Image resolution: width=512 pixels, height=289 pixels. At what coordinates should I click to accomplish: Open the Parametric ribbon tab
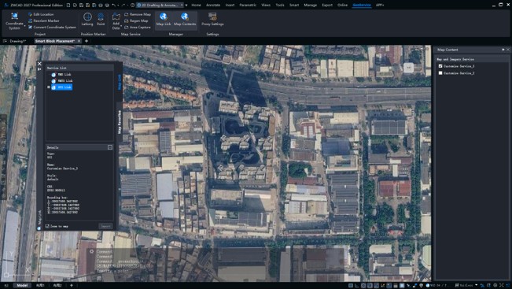tap(248, 5)
